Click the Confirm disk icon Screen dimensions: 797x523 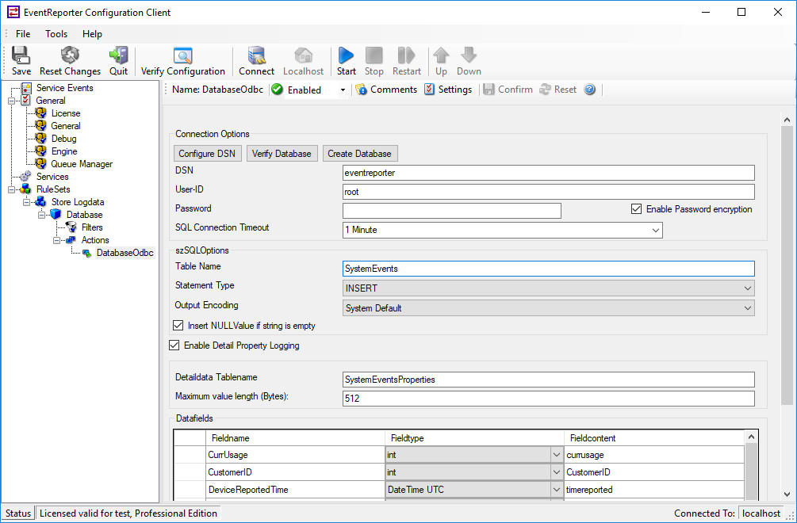click(489, 90)
